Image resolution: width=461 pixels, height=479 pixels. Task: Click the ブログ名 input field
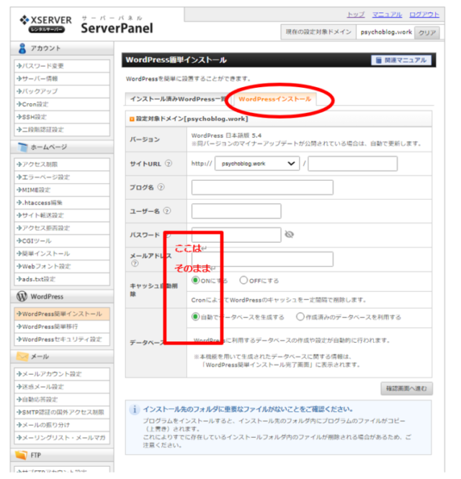click(x=262, y=187)
